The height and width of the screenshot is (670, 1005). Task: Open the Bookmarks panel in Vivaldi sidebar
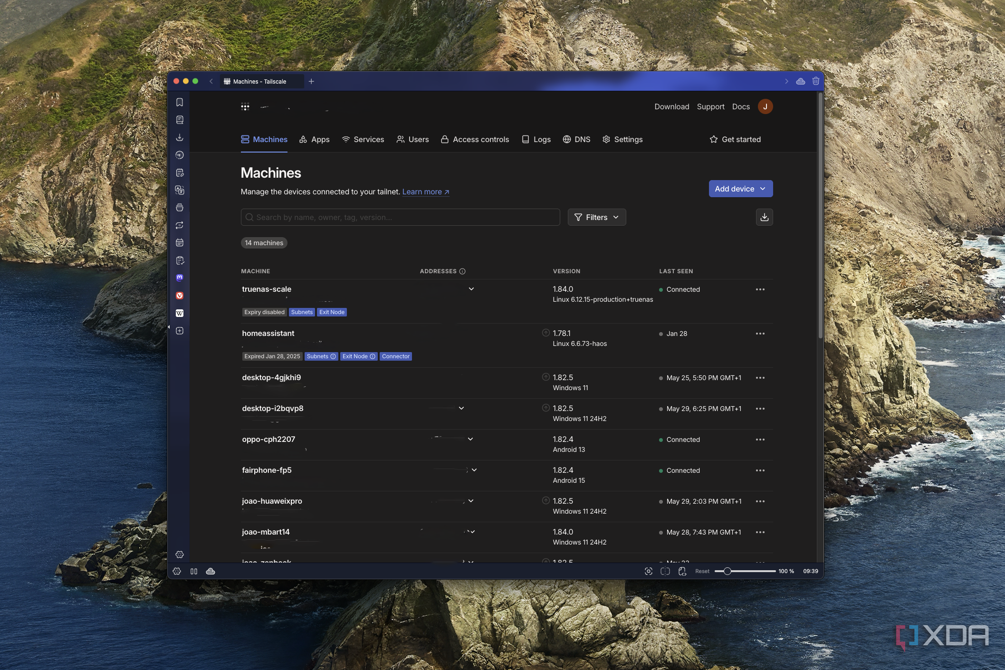(180, 102)
